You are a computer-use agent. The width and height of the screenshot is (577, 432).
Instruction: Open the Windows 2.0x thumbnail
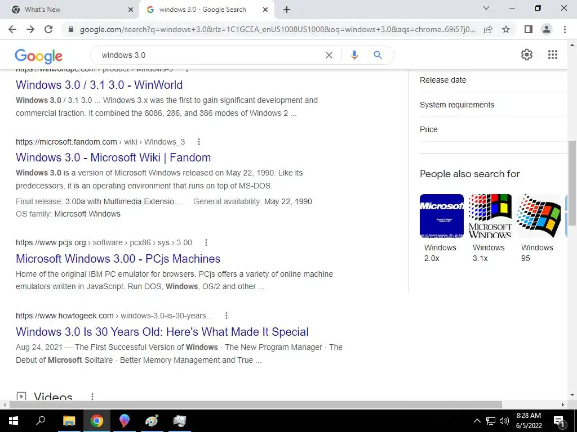[x=442, y=216]
